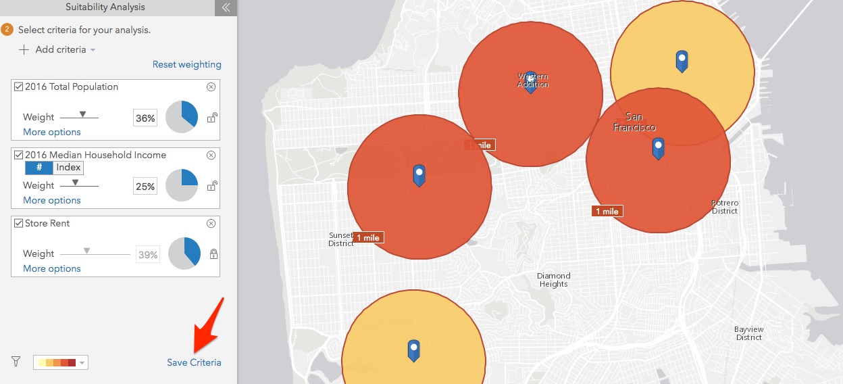This screenshot has height=384, width=843.
Task: Open More options under Median Household Income
Action: pos(52,201)
